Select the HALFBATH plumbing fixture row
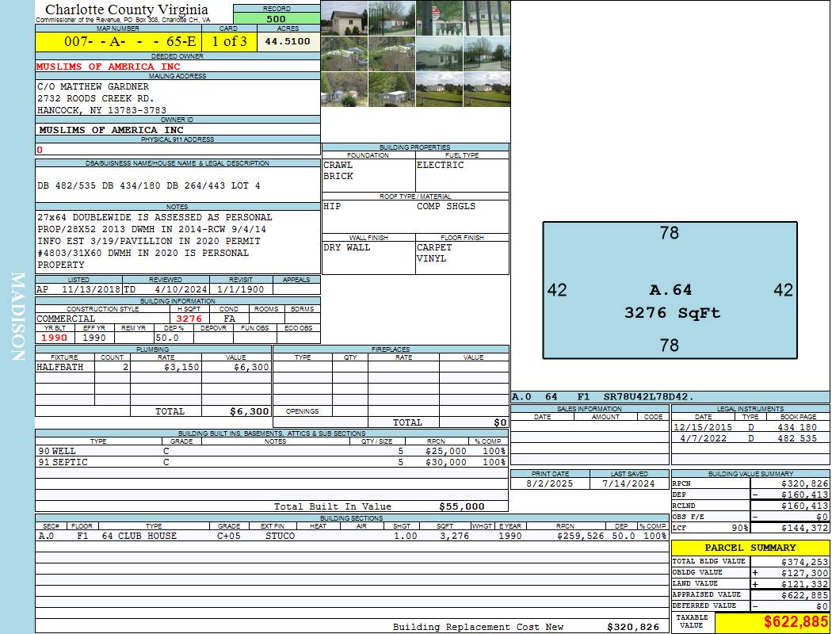 click(x=153, y=368)
